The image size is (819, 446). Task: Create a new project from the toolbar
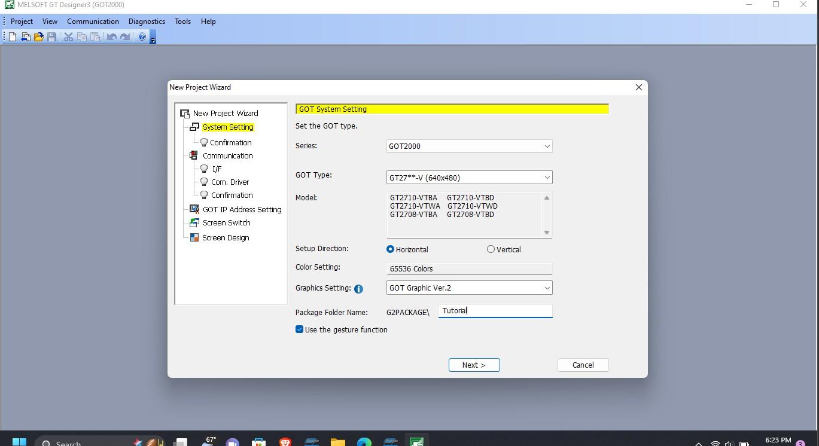tap(12, 37)
